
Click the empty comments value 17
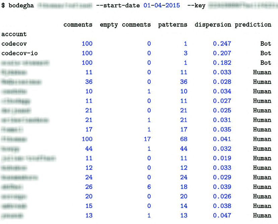[147, 139]
